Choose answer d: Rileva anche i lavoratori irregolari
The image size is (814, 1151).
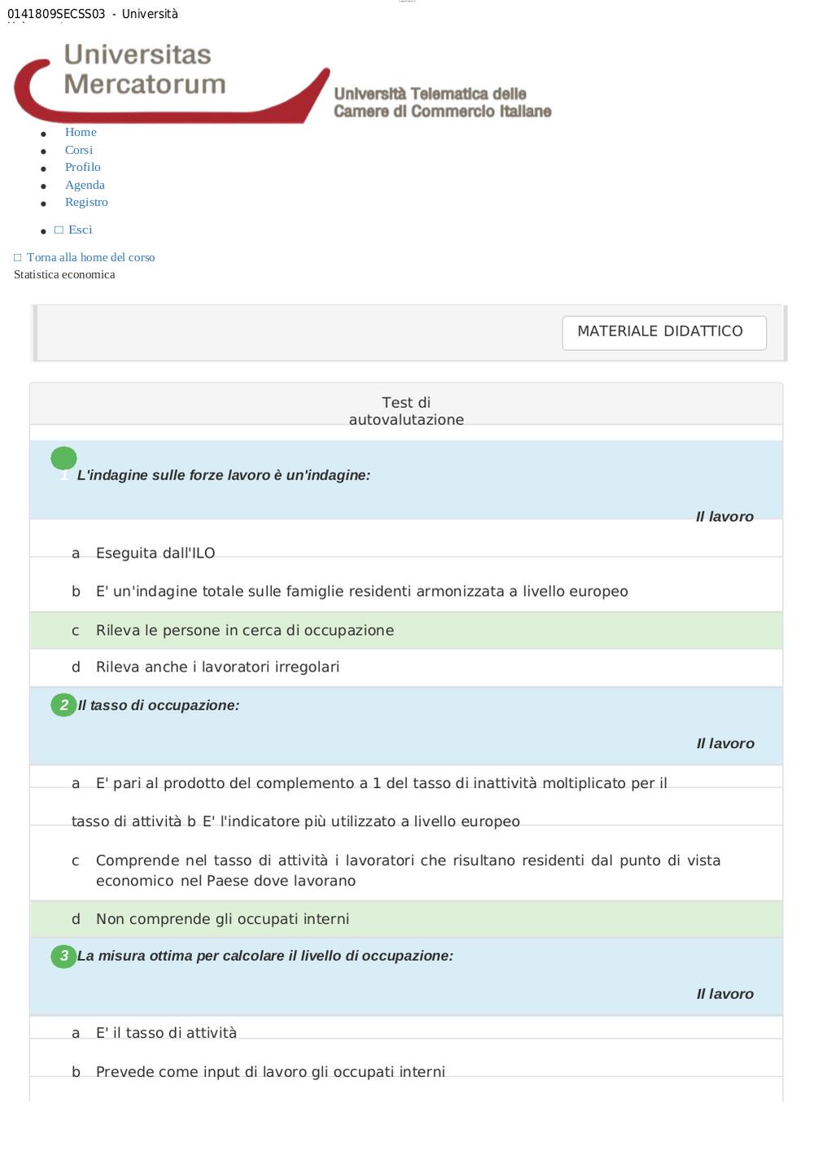tap(406, 667)
